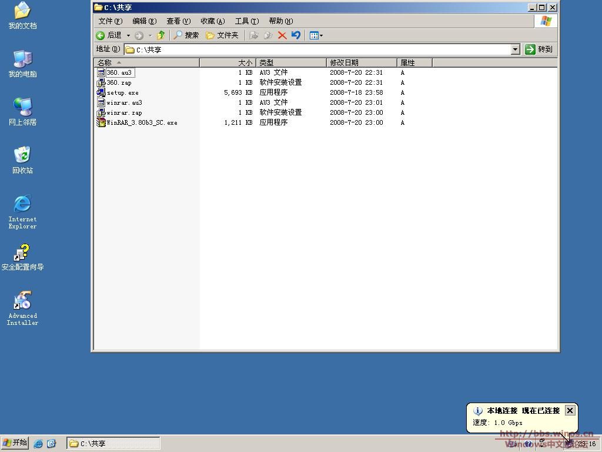This screenshot has width=602, height=452.
Task: Select the WinRAR_3.80b3_SC.exe file
Action: coord(141,122)
